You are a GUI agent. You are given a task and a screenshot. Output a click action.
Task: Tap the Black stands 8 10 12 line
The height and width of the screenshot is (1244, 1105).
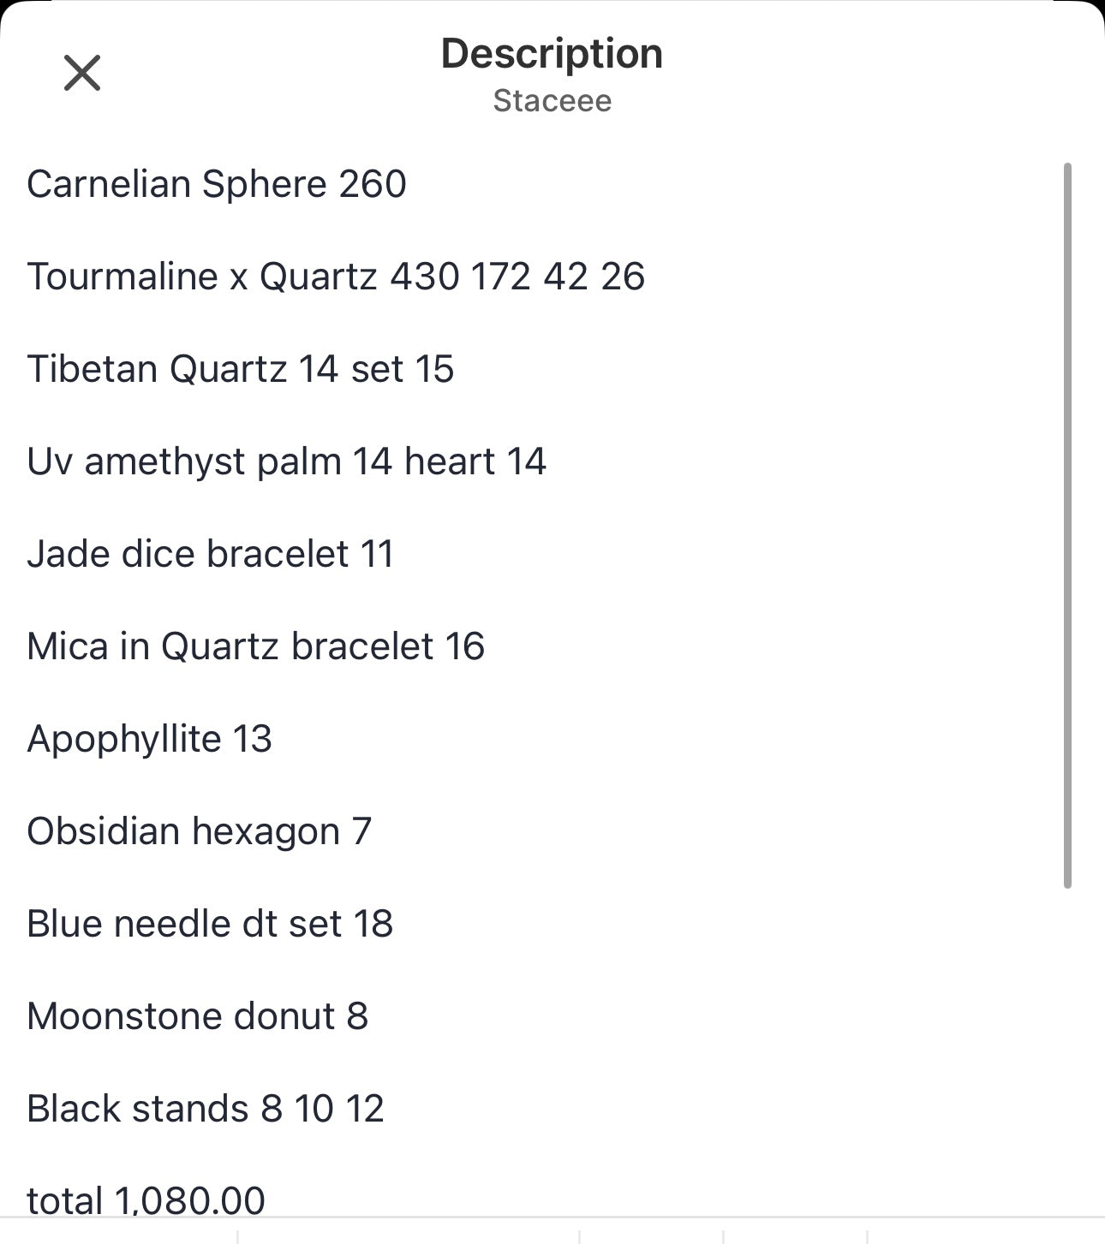[206, 1109]
